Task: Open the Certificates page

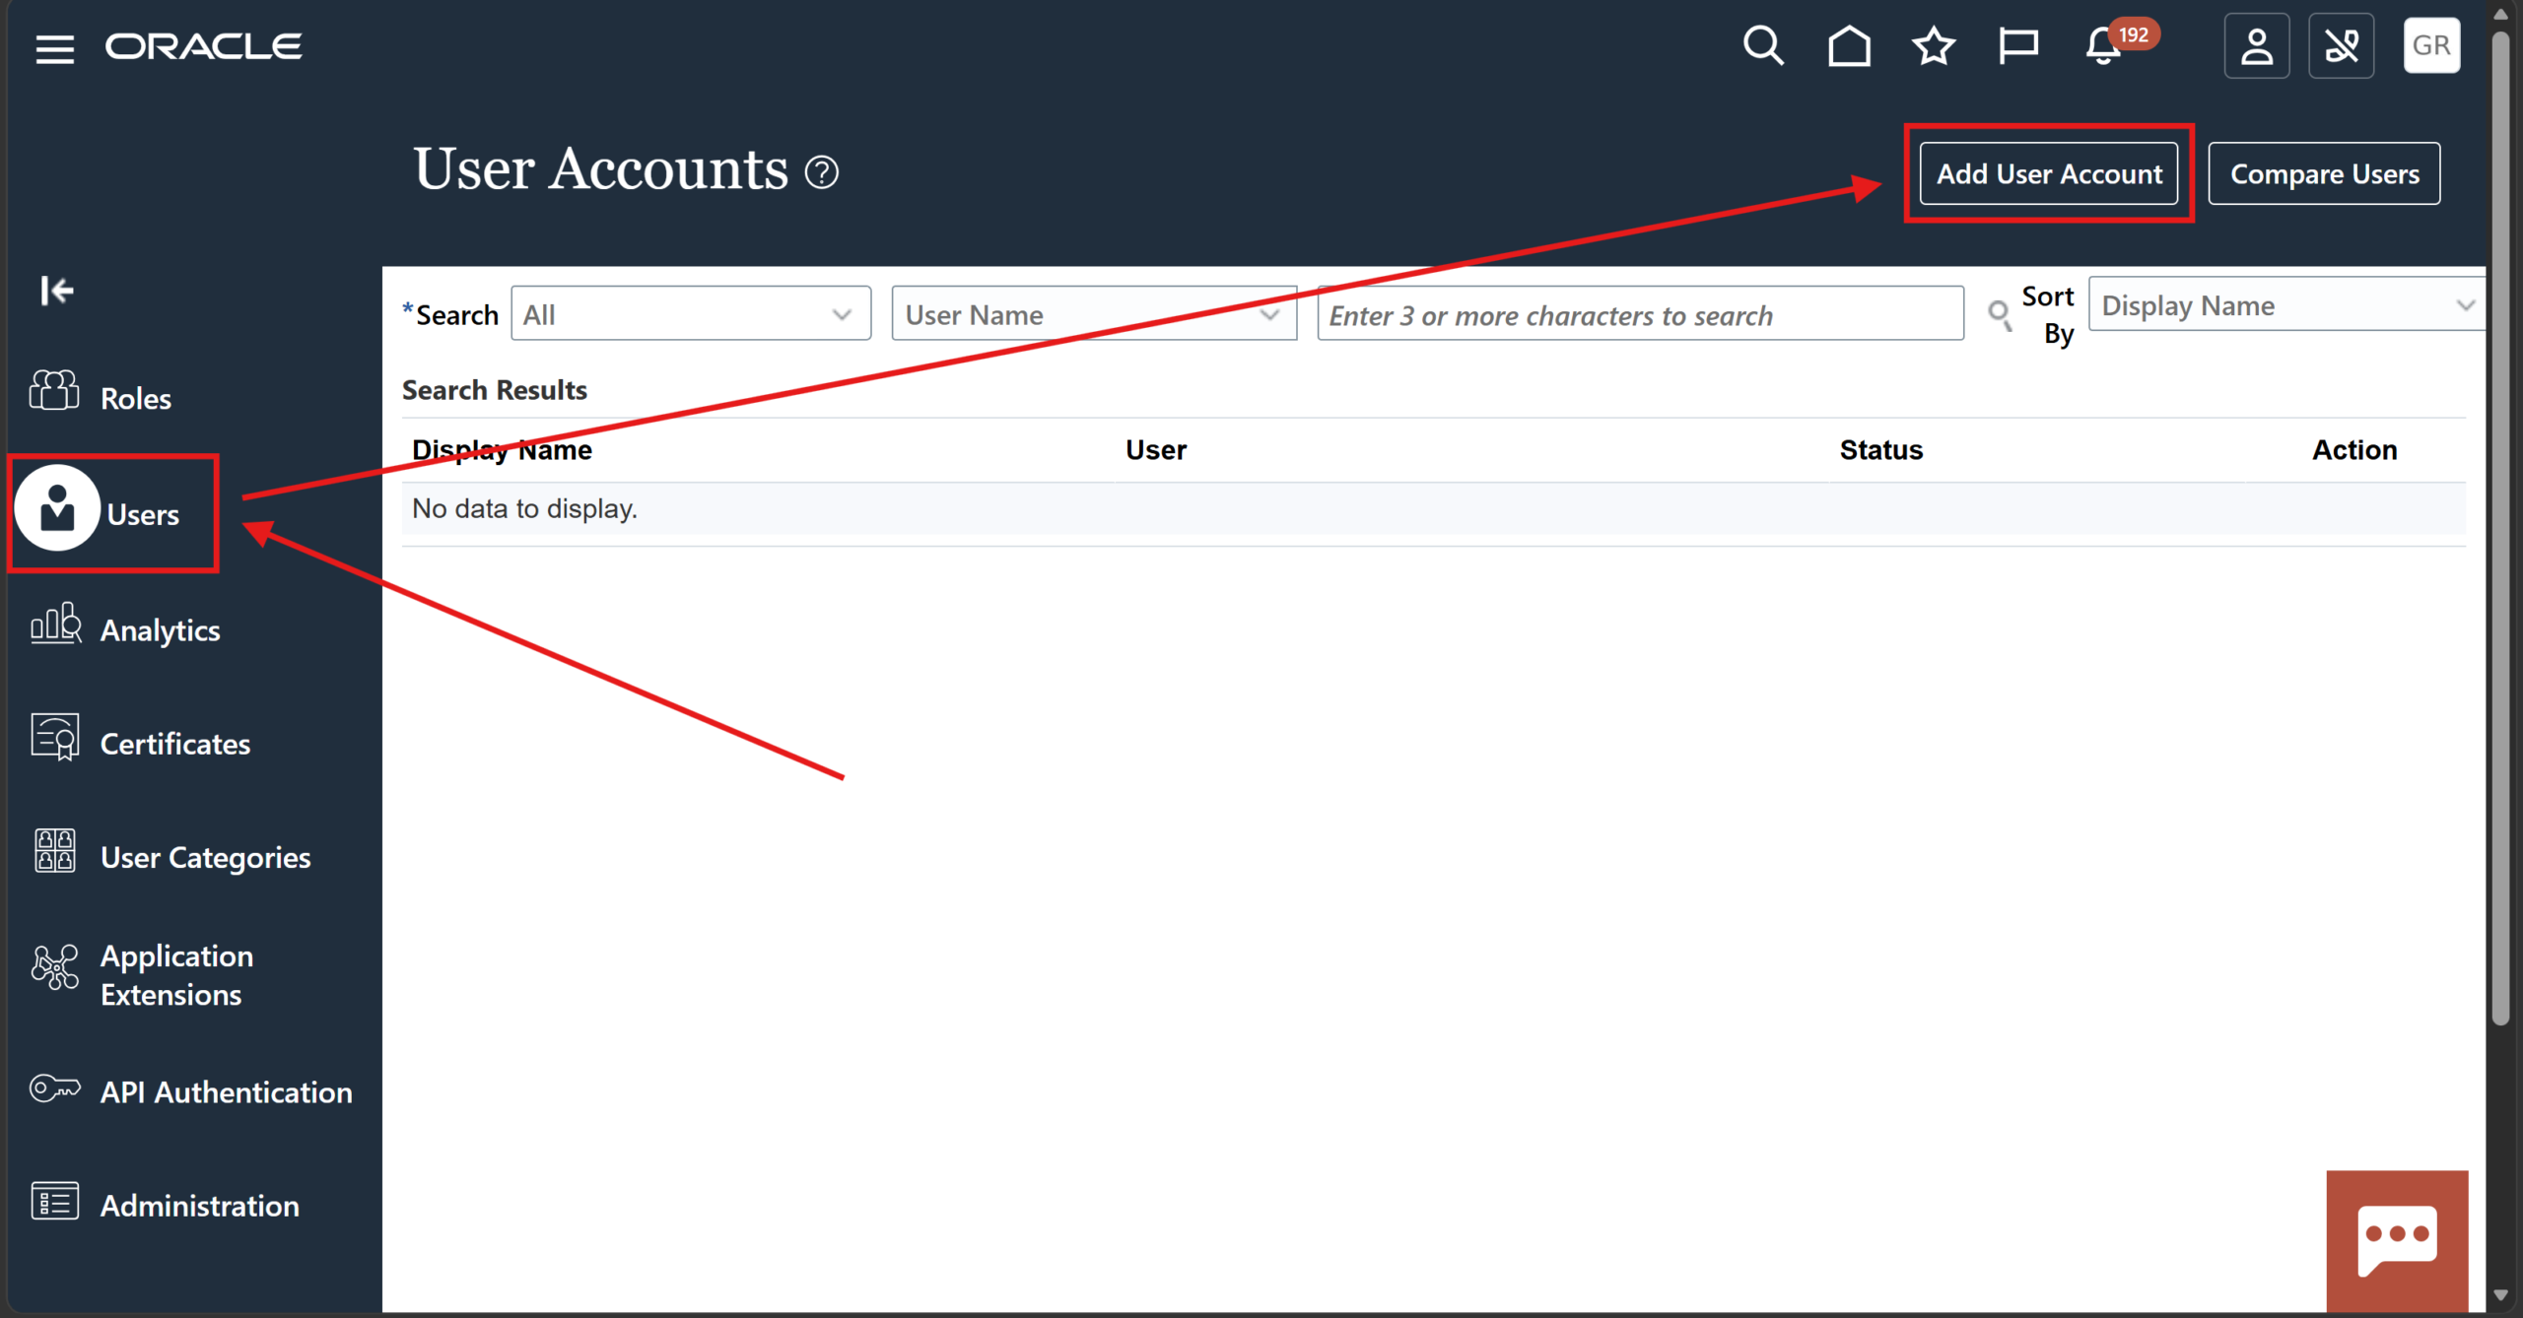Action: (x=175, y=744)
